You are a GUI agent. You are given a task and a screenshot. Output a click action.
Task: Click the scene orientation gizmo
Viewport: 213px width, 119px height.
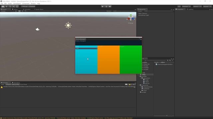[x=131, y=18]
